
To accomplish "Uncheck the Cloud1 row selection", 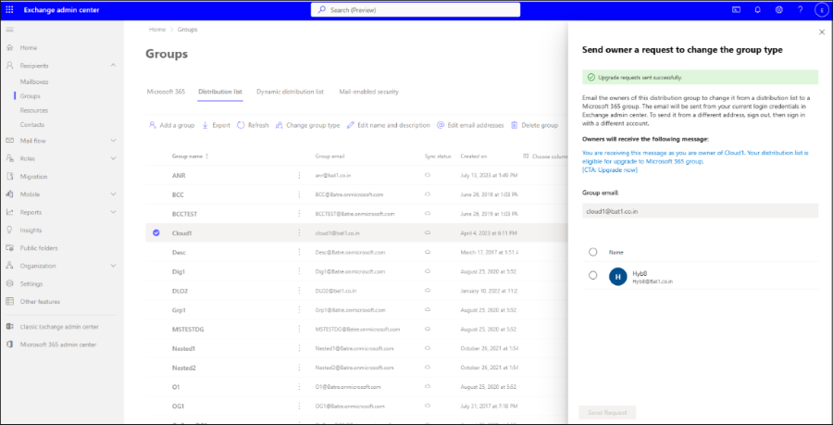I will [155, 232].
